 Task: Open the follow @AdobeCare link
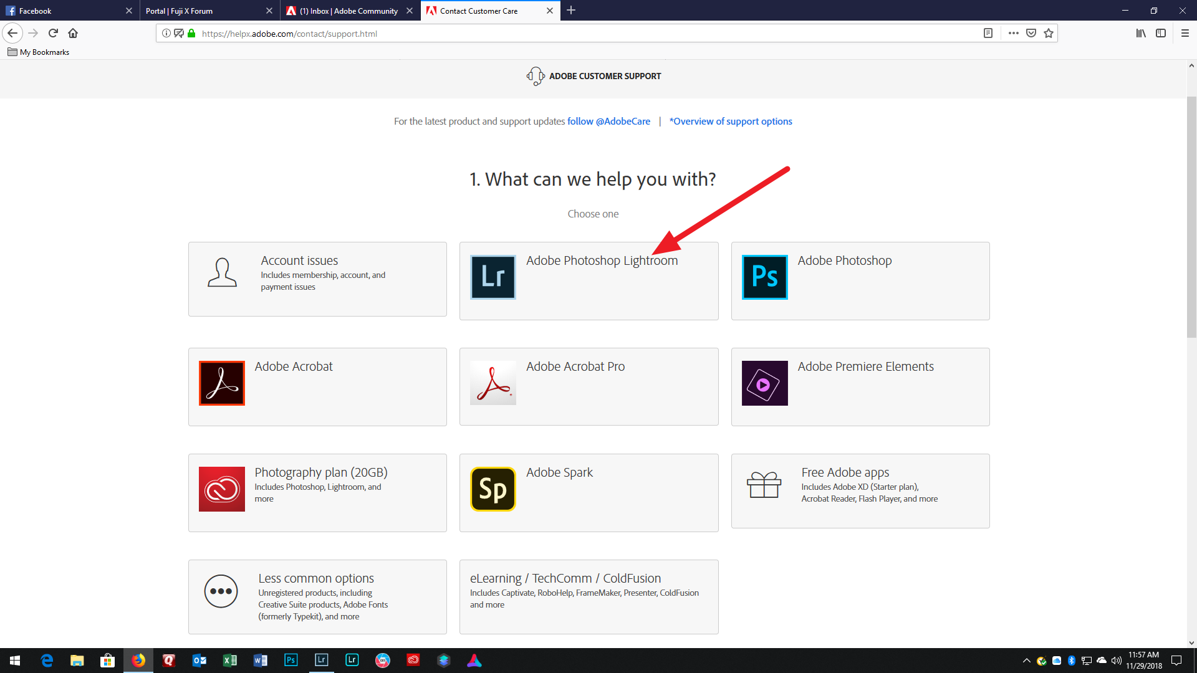tap(608, 122)
